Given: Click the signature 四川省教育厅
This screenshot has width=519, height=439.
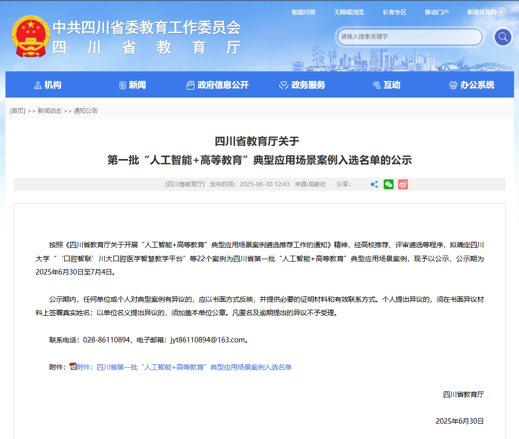Looking at the screenshot, I should [x=463, y=394].
